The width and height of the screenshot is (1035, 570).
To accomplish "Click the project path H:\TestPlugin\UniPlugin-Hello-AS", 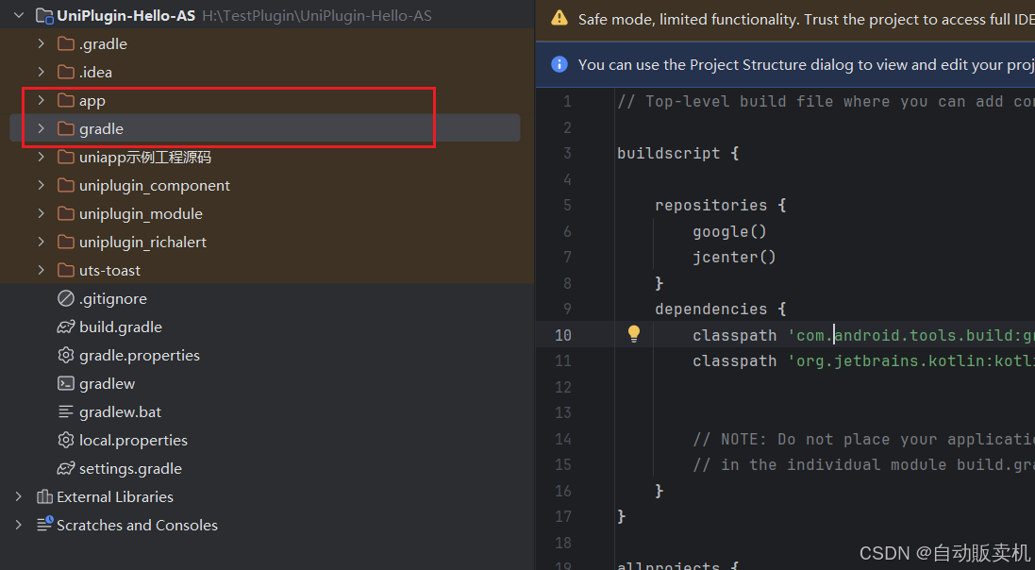I will click(x=317, y=16).
